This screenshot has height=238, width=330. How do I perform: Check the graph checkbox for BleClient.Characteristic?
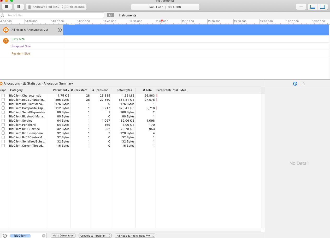tap(3, 96)
